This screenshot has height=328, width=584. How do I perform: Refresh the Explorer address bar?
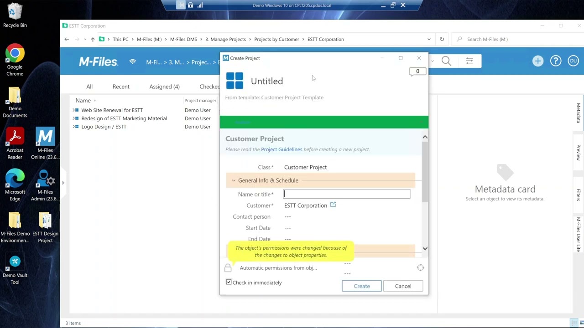442,39
